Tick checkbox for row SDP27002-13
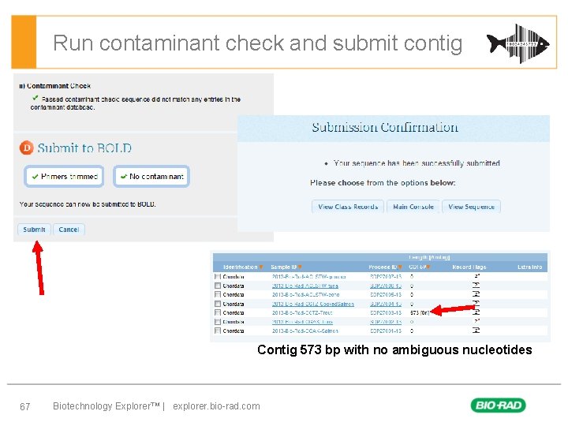The width and height of the screenshot is (568, 426). pos(218,321)
